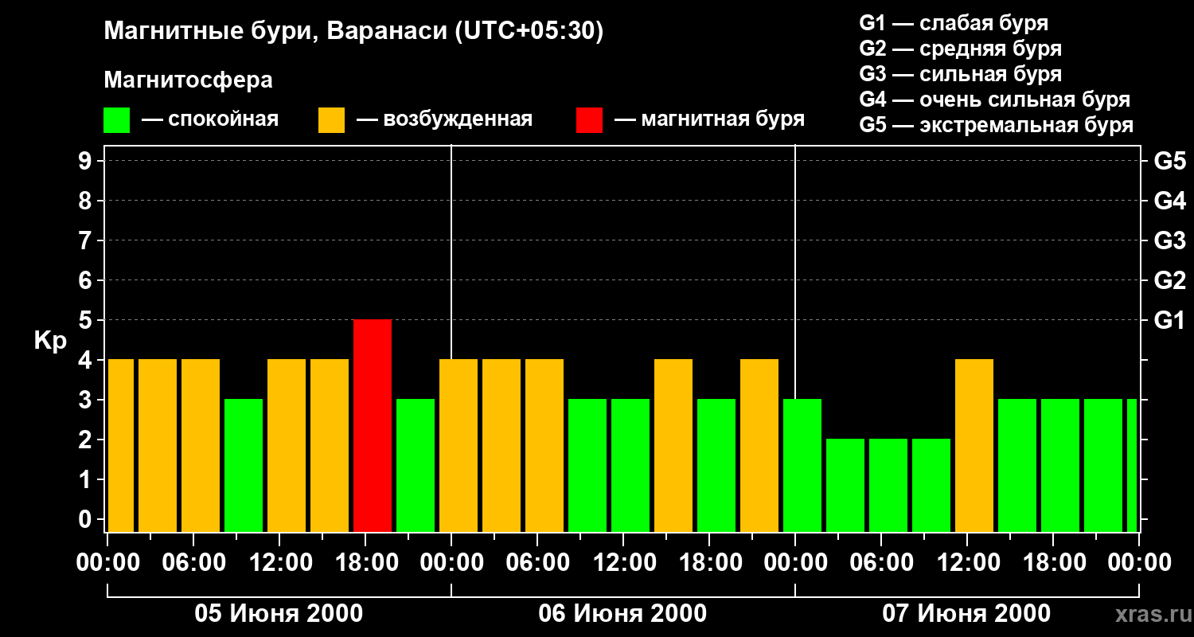Click 00:00 label starting 07 Июня

[x=795, y=562]
